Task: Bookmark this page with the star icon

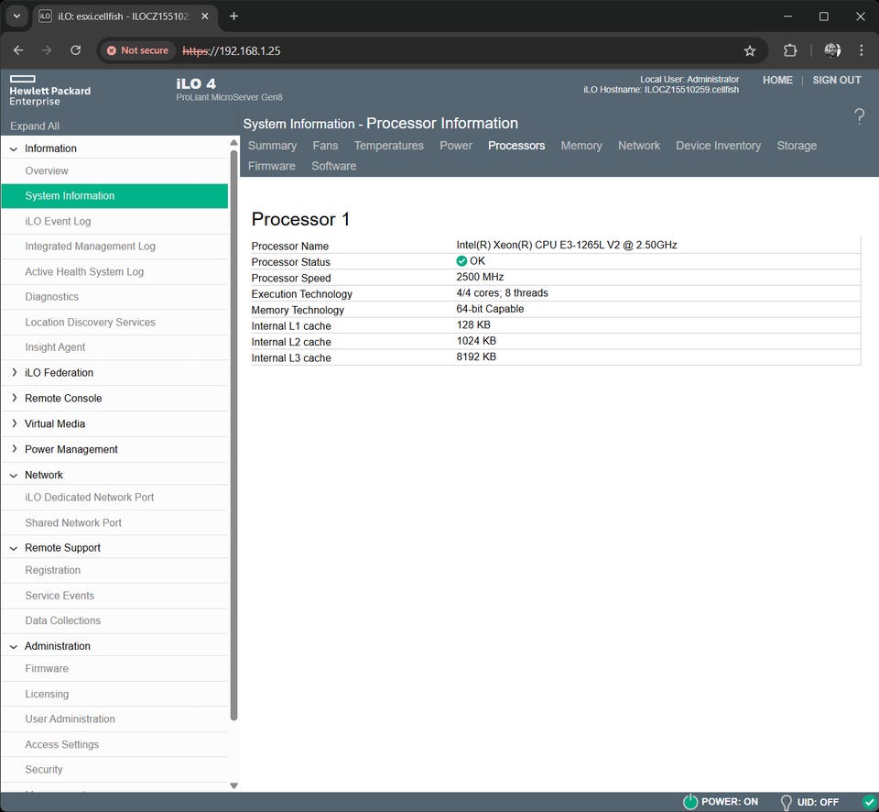Action: tap(750, 50)
